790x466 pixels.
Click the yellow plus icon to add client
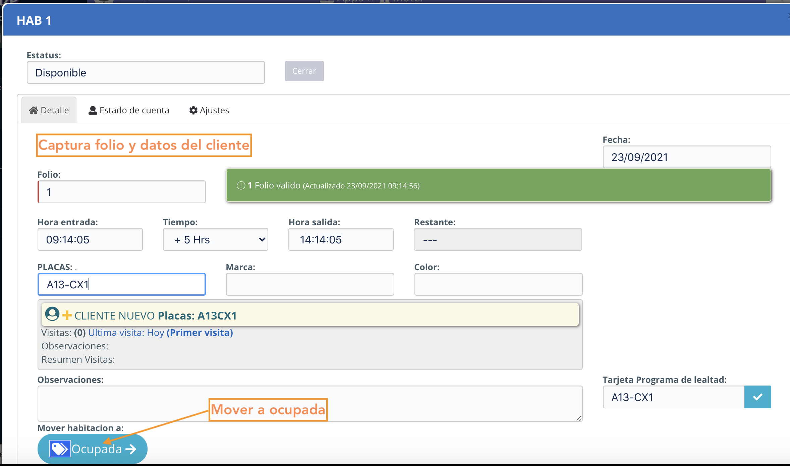point(67,315)
